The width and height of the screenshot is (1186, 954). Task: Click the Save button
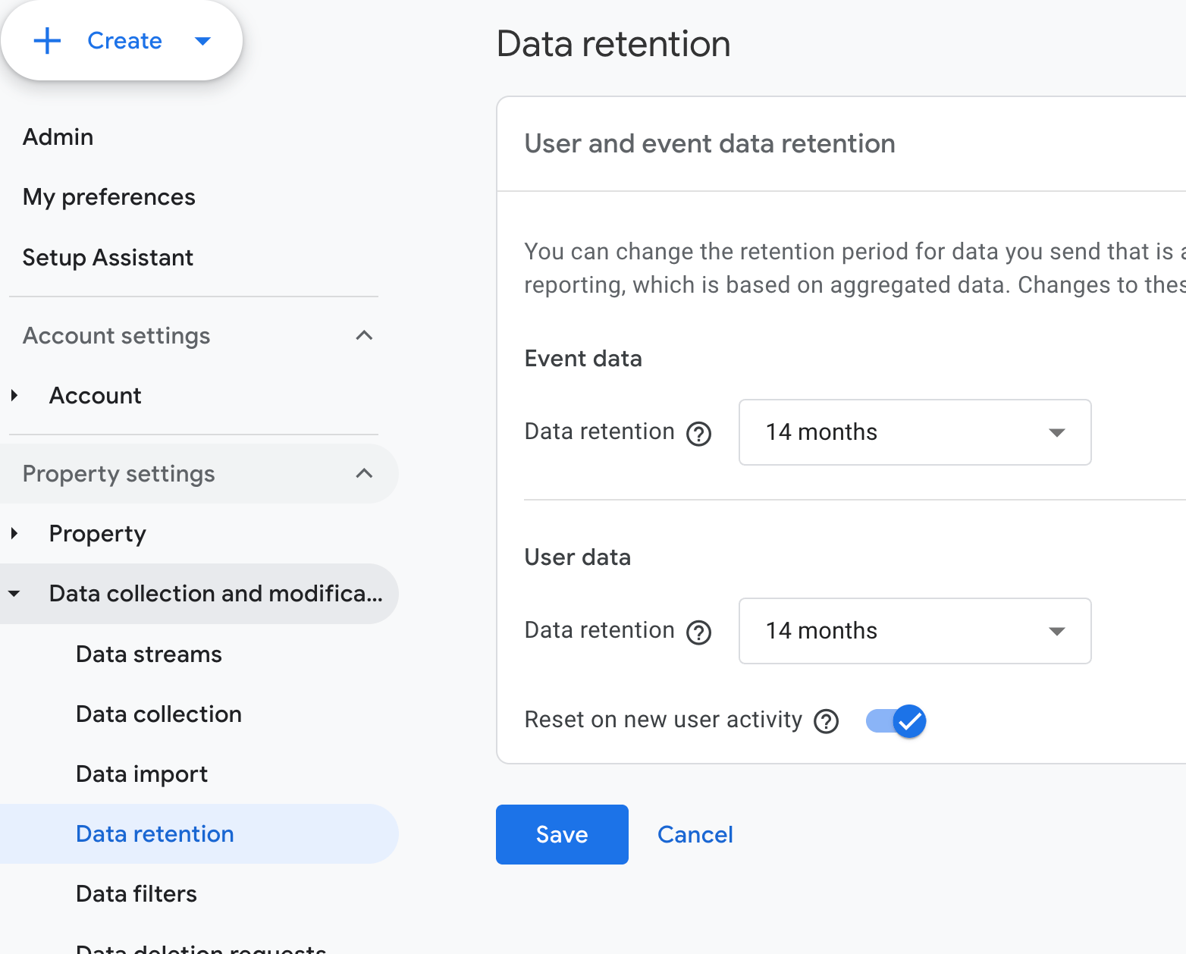coord(562,834)
